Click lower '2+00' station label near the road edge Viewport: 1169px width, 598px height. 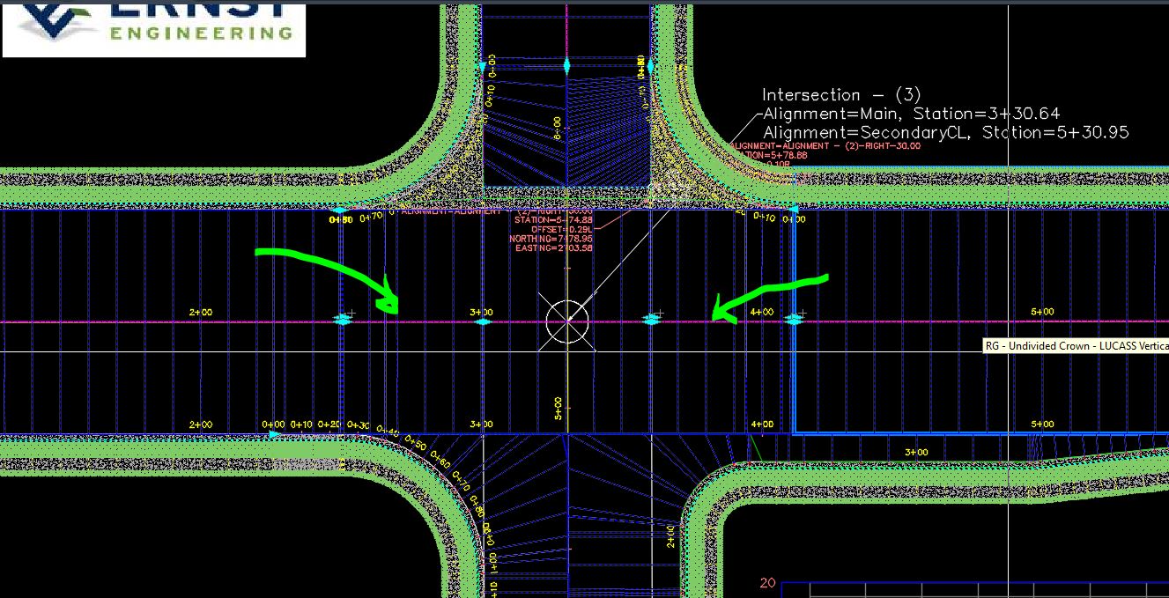coord(201,425)
